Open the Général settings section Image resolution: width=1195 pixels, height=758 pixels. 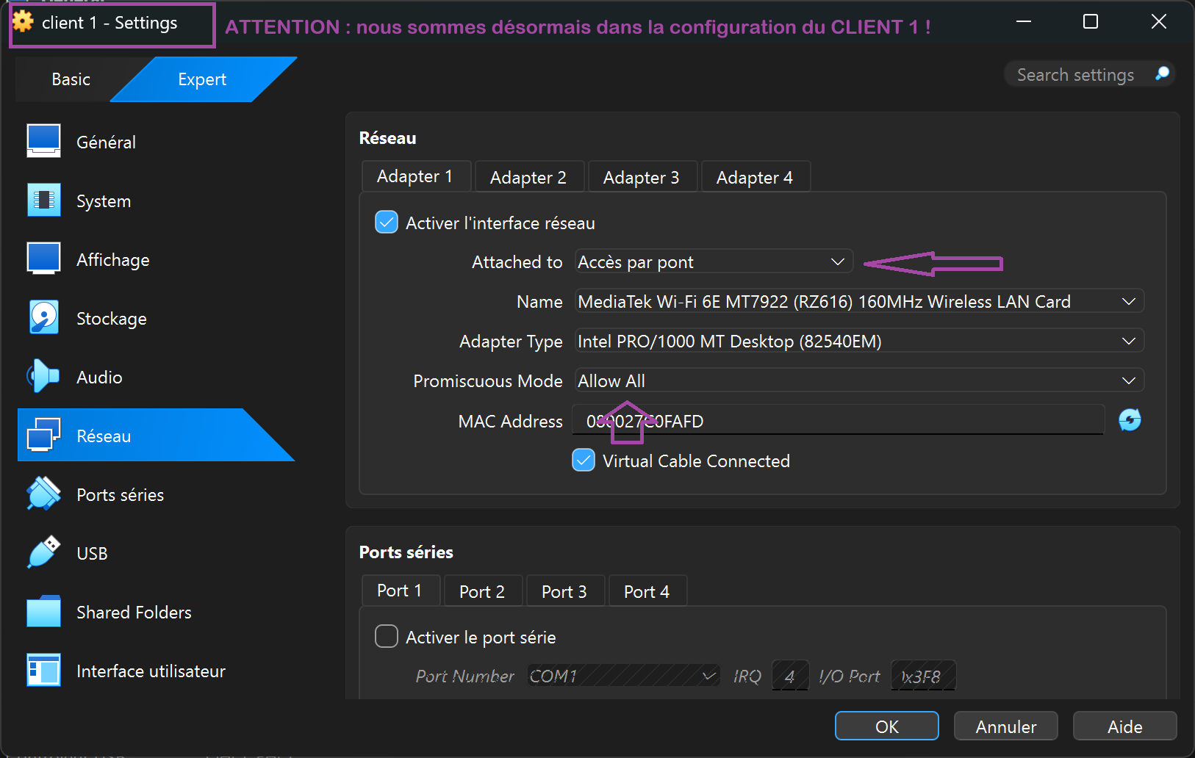click(x=44, y=141)
